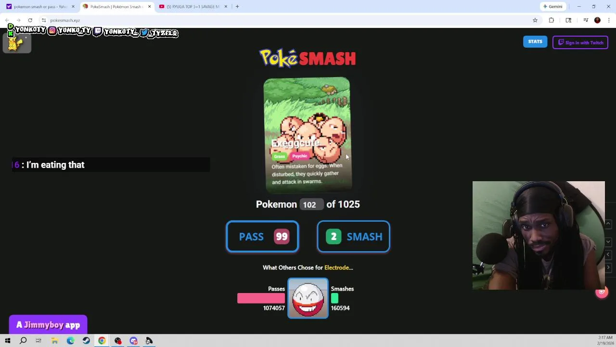Open the STATS page
This screenshot has width=616, height=347.
tap(535, 42)
